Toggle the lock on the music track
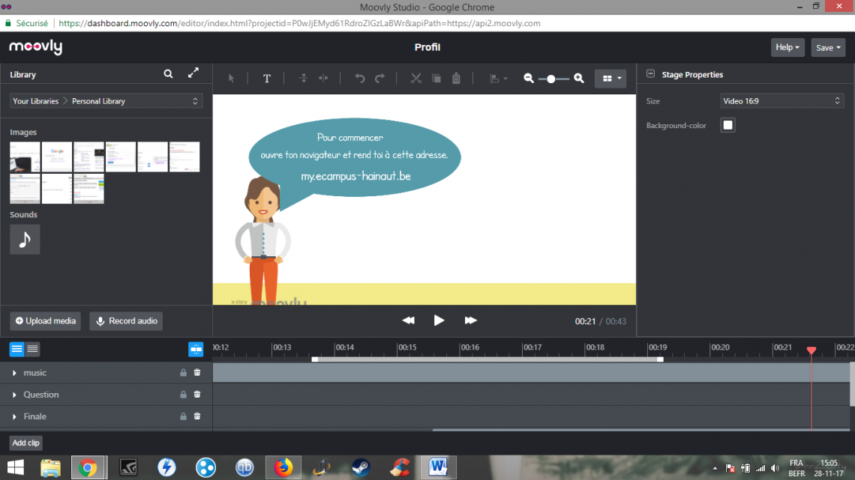 tap(183, 373)
